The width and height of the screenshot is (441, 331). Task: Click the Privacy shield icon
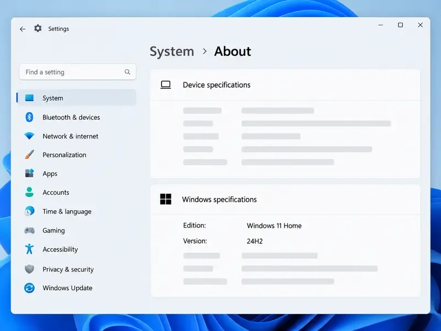tap(29, 269)
